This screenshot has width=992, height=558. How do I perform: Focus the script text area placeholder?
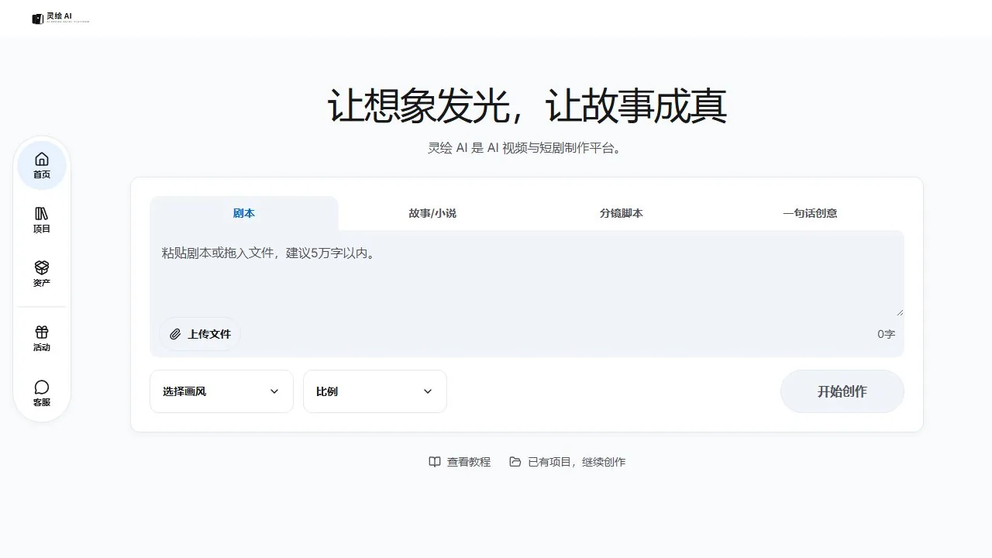pyautogui.click(x=527, y=274)
